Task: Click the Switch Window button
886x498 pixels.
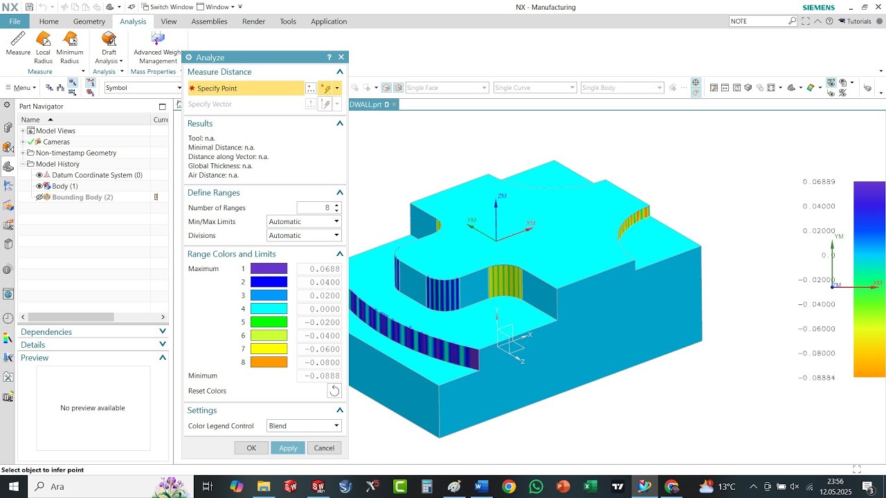Action: point(168,7)
